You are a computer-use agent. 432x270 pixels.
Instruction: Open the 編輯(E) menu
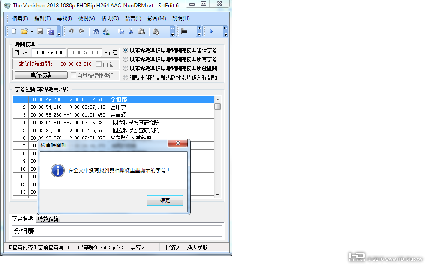[x=42, y=18]
